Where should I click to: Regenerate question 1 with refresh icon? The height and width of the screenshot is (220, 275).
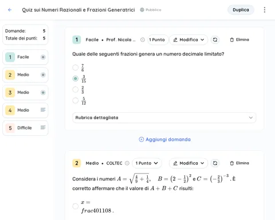click(215, 40)
